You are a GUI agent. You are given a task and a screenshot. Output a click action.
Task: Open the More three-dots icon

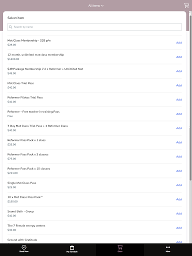coord(168,247)
